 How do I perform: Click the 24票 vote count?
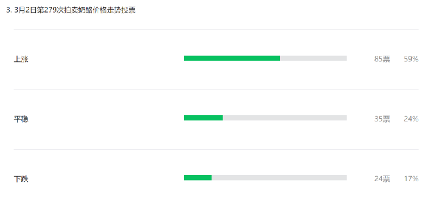point(382,179)
